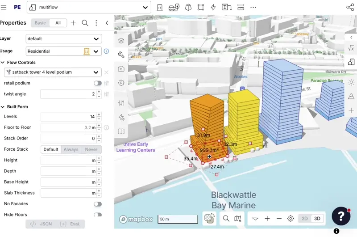Open the Layer default dropdown
This screenshot has height=237, width=357.
pyautogui.click(x=64, y=39)
